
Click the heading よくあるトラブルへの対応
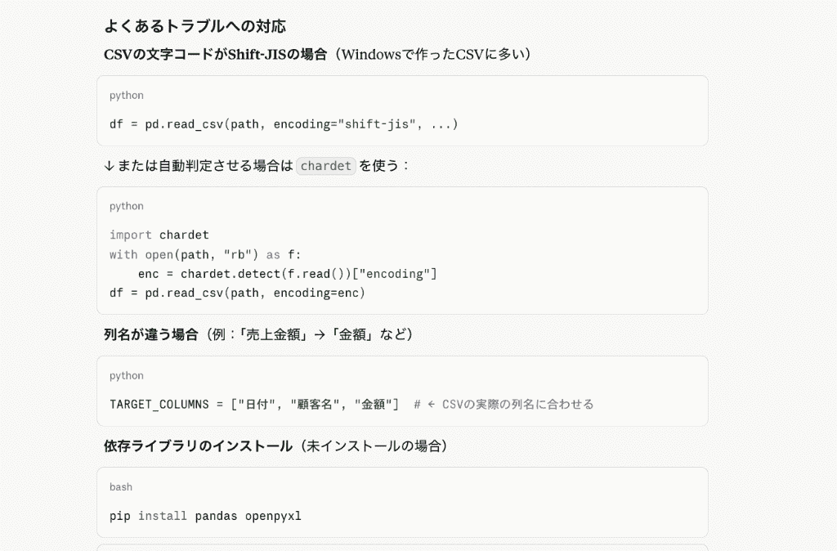[x=195, y=26]
